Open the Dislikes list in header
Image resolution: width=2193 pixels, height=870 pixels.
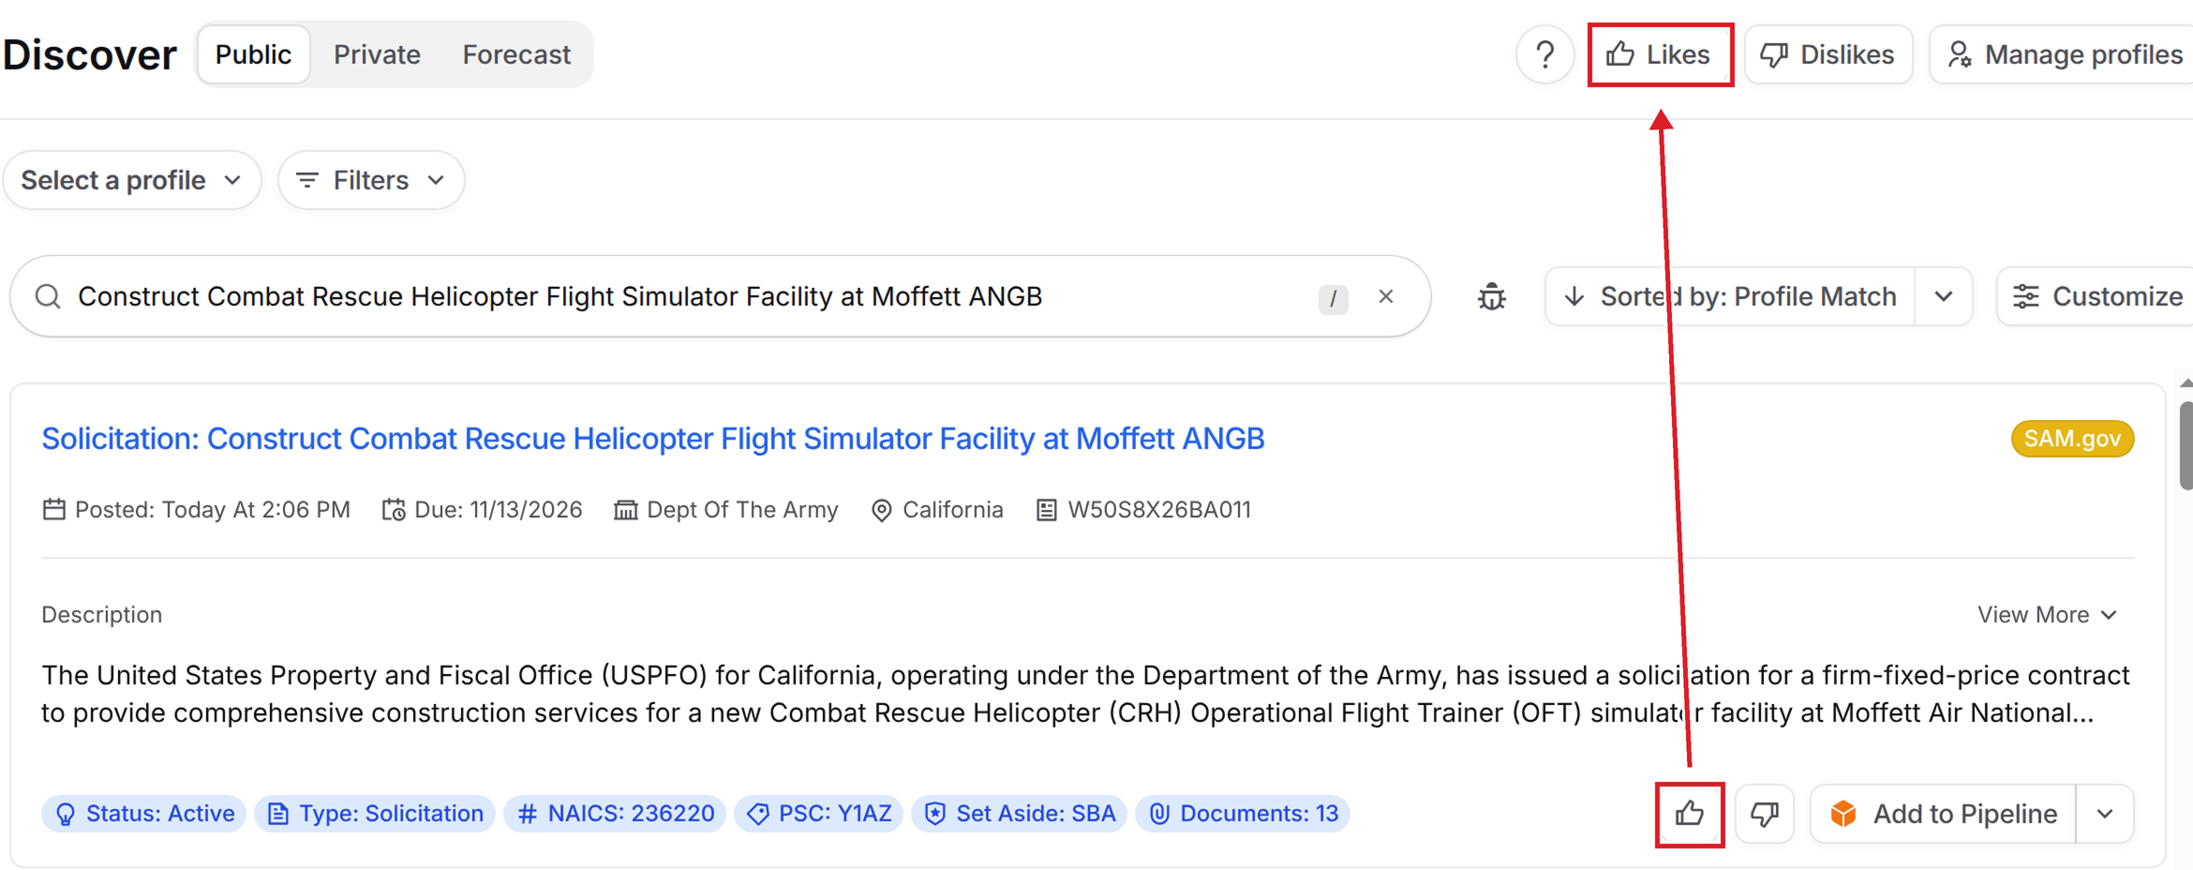tap(1827, 55)
